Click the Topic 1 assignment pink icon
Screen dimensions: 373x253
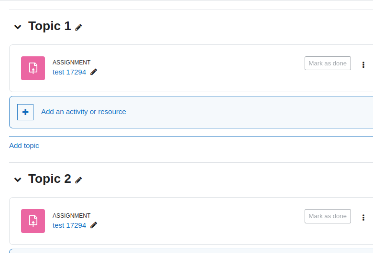pos(33,68)
